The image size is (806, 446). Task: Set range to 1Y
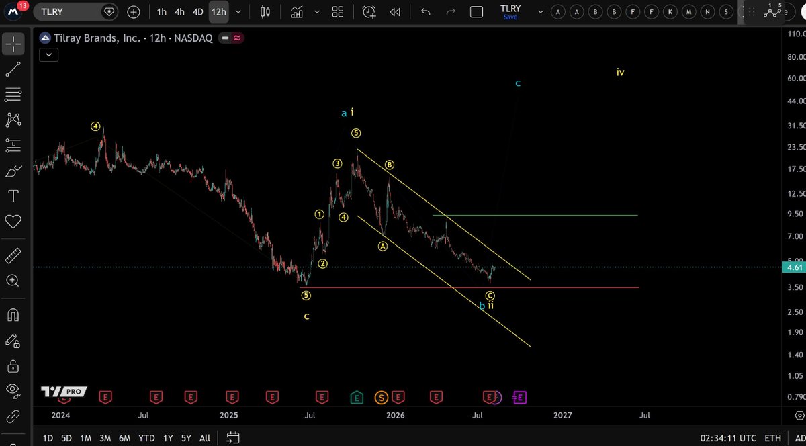pyautogui.click(x=168, y=438)
